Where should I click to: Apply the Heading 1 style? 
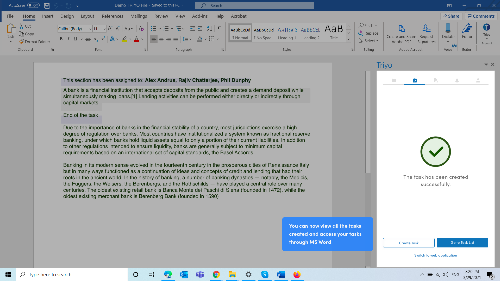pos(287,33)
